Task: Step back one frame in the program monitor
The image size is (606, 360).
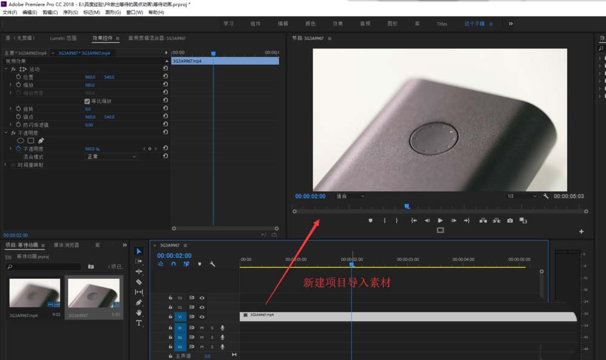Action: tap(427, 220)
